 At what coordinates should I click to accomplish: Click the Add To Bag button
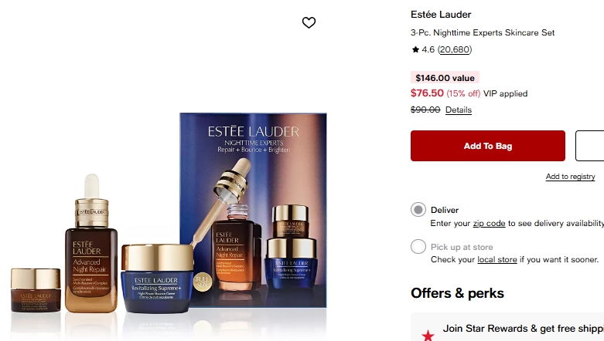488,146
